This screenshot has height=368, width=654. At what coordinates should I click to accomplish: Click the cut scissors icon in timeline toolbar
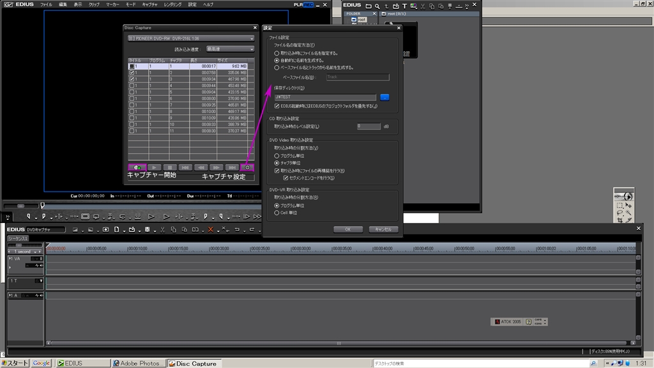pyautogui.click(x=163, y=229)
